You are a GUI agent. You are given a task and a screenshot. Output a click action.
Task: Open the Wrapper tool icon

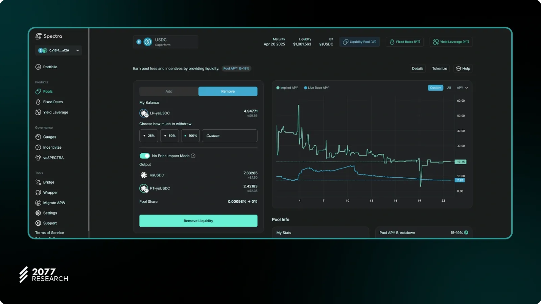(38, 193)
